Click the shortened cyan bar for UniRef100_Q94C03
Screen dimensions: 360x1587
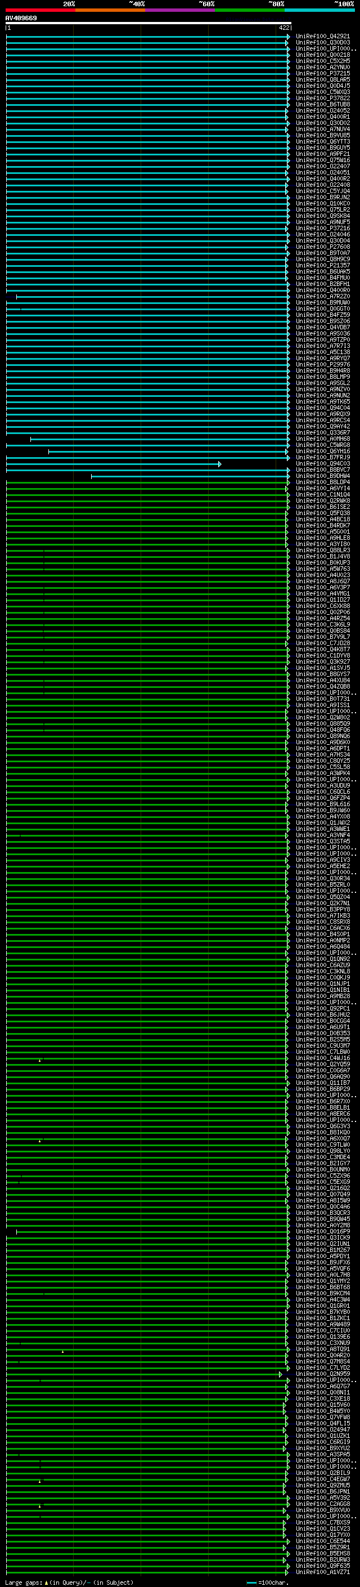(x=113, y=464)
